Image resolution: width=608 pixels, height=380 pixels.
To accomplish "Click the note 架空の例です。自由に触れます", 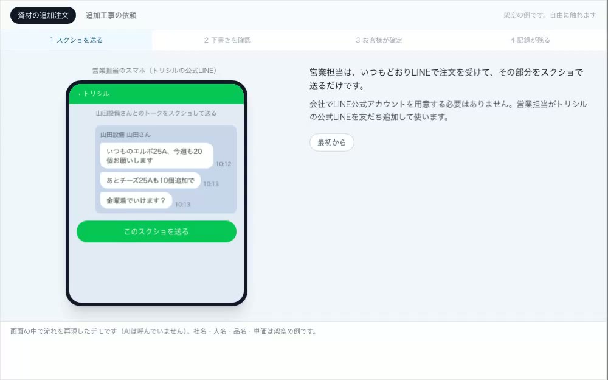I will point(550,15).
